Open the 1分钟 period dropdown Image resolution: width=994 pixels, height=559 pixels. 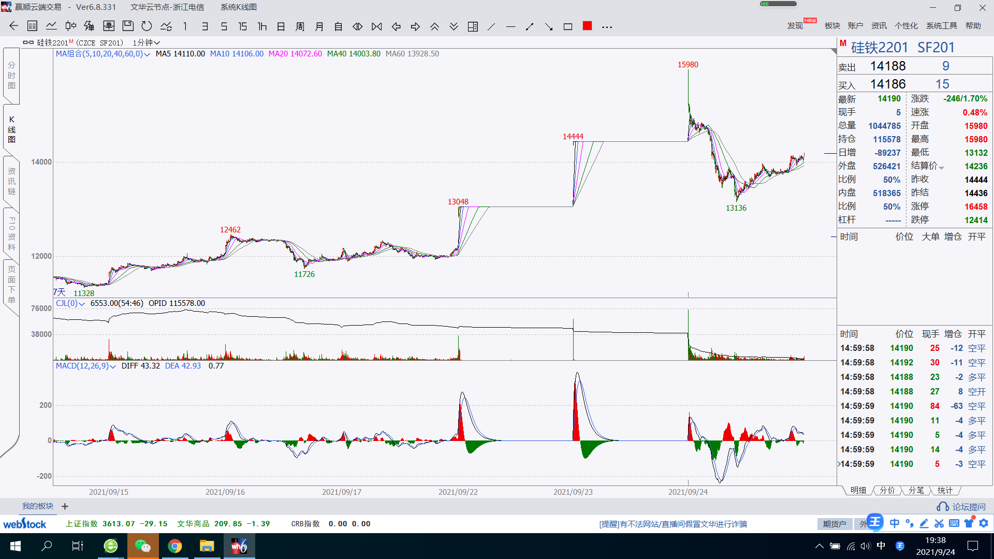146,42
